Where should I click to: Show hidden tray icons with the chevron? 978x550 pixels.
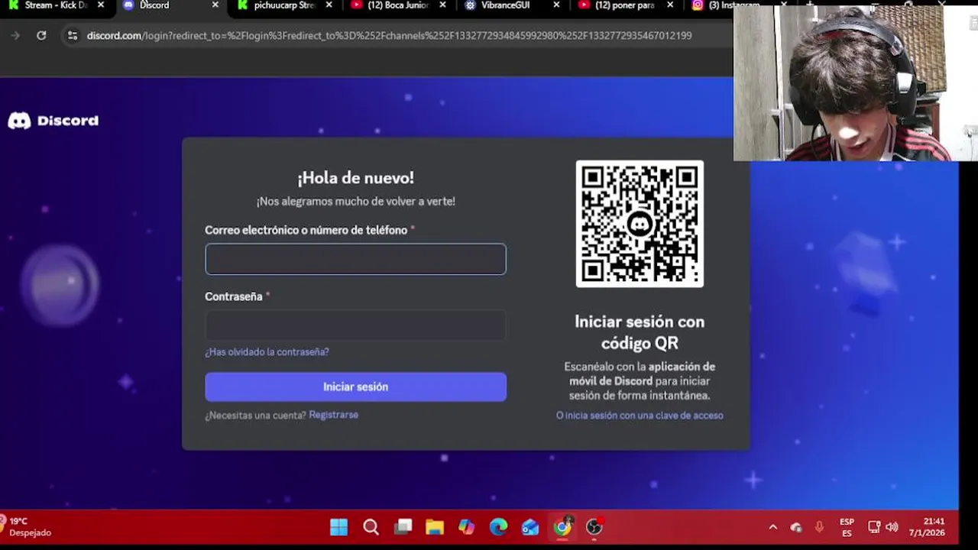772,527
